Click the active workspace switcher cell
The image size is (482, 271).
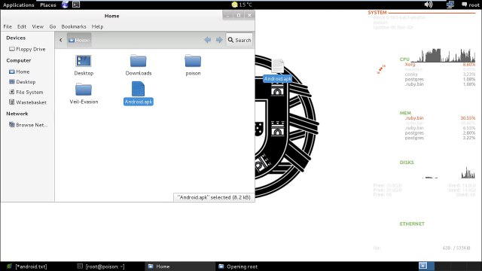click(426, 266)
